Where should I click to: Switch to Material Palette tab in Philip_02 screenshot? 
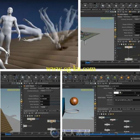[52, 111]
